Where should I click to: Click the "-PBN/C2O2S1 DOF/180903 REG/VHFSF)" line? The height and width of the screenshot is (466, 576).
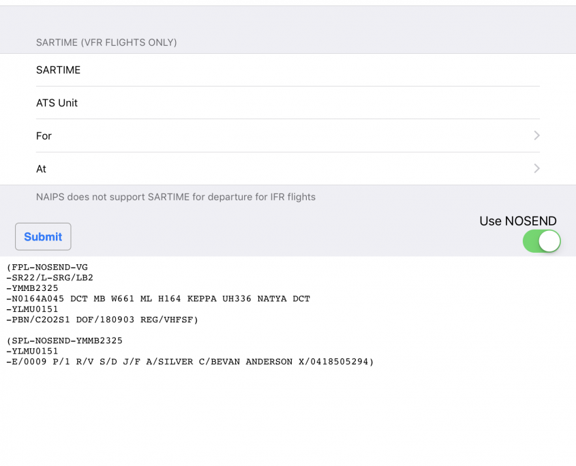tap(102, 320)
